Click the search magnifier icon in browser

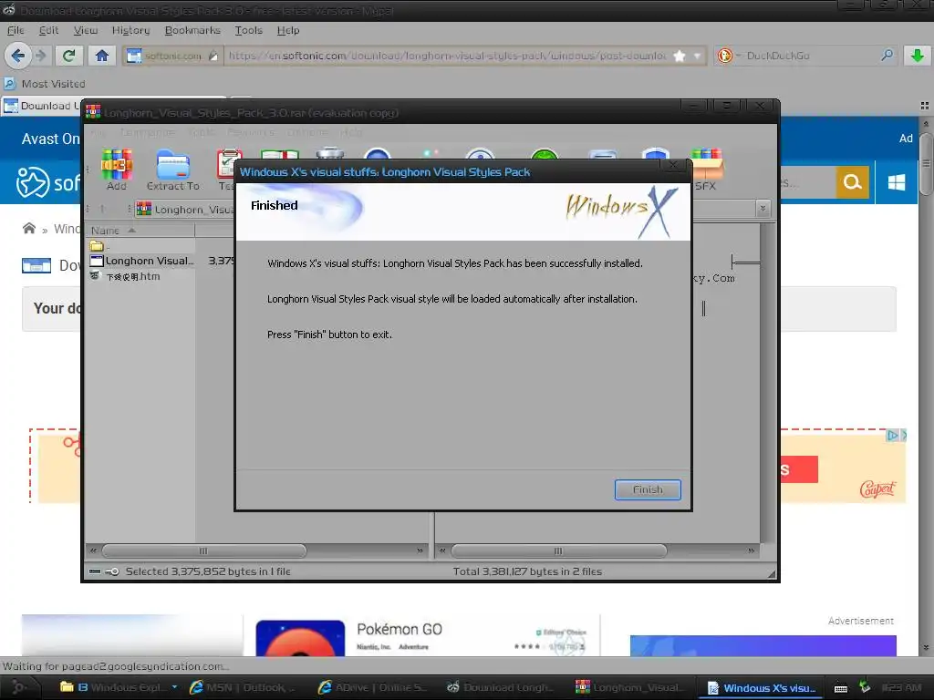coord(887,56)
